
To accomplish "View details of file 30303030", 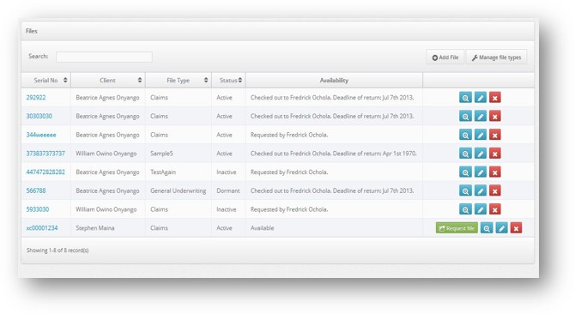I will point(465,116).
